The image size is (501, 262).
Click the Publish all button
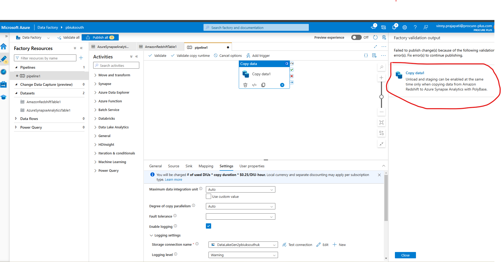100,37
